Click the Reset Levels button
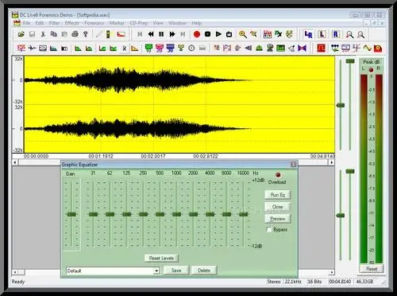The height and width of the screenshot is (296, 397). tap(161, 258)
